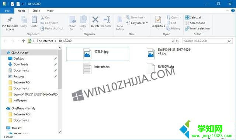236x140 pixels.
Task: Select the Interests.txt file
Action: click(x=96, y=69)
